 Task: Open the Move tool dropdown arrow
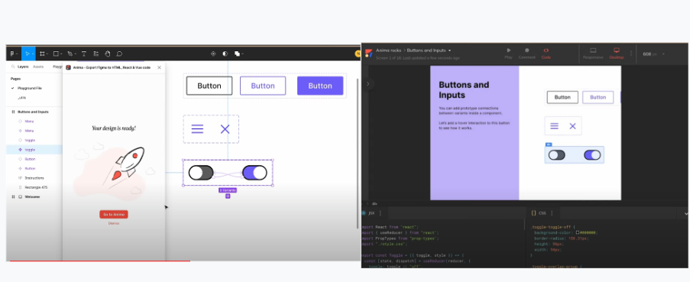click(33, 54)
